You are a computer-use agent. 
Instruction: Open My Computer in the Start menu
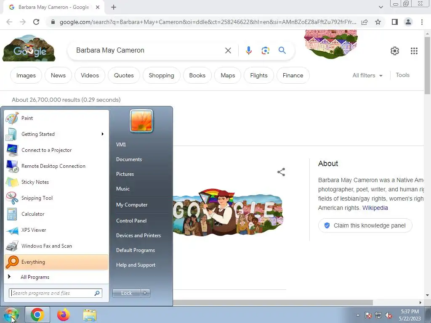point(132,205)
